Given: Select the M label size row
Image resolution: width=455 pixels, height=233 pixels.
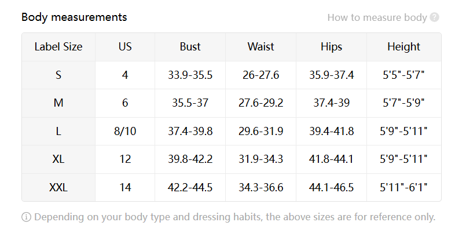Looking at the screenshot, I should [232, 103].
